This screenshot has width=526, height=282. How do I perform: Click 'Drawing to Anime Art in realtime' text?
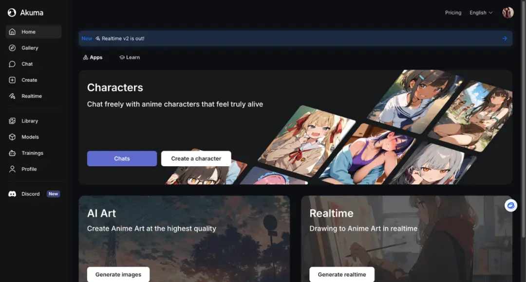tap(363, 229)
